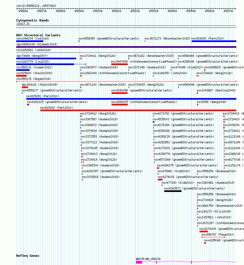Open nsv476960 (Kidd2010) variant label

pyautogui.click(x=174, y=171)
